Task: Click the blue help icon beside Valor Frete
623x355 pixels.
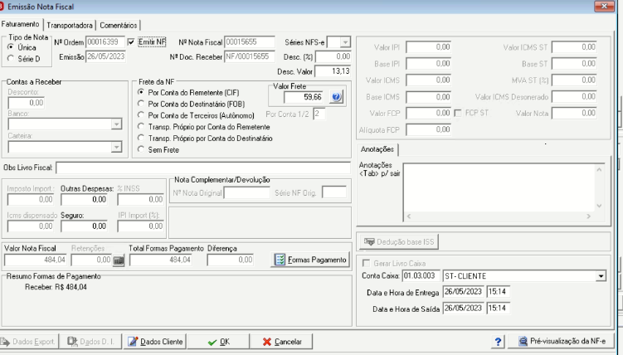Action: [336, 97]
